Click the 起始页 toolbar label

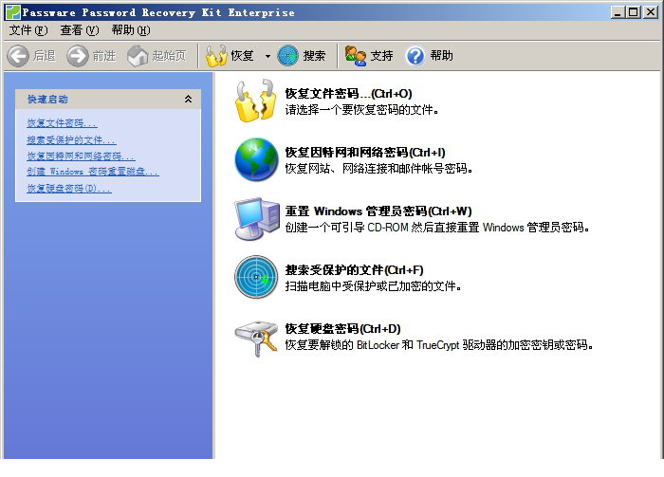click(x=170, y=56)
